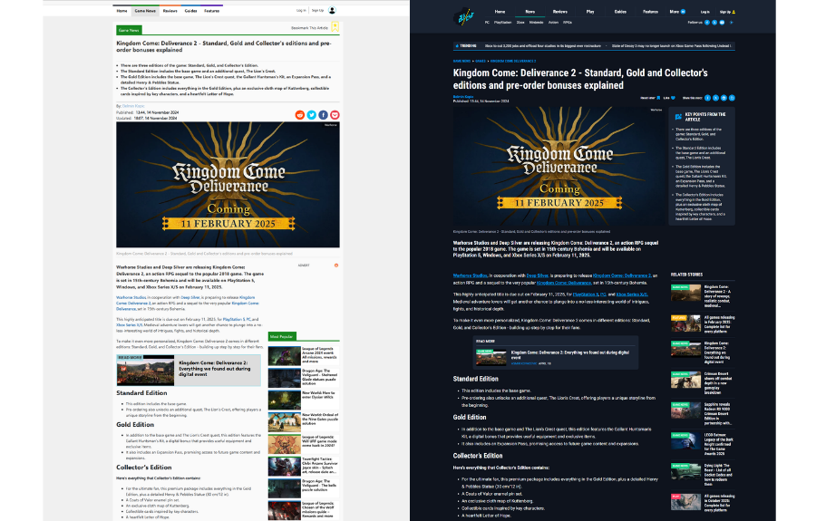Click Game News breadcrumb in the dark site
Image resolution: width=816 pixels, height=521 pixels.
(461, 61)
